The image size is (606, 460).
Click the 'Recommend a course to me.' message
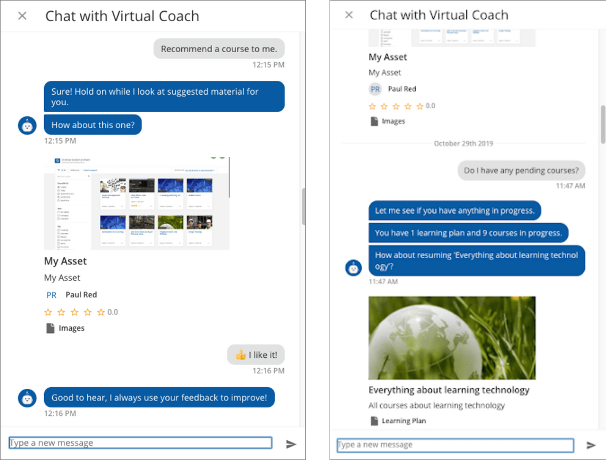219,48
